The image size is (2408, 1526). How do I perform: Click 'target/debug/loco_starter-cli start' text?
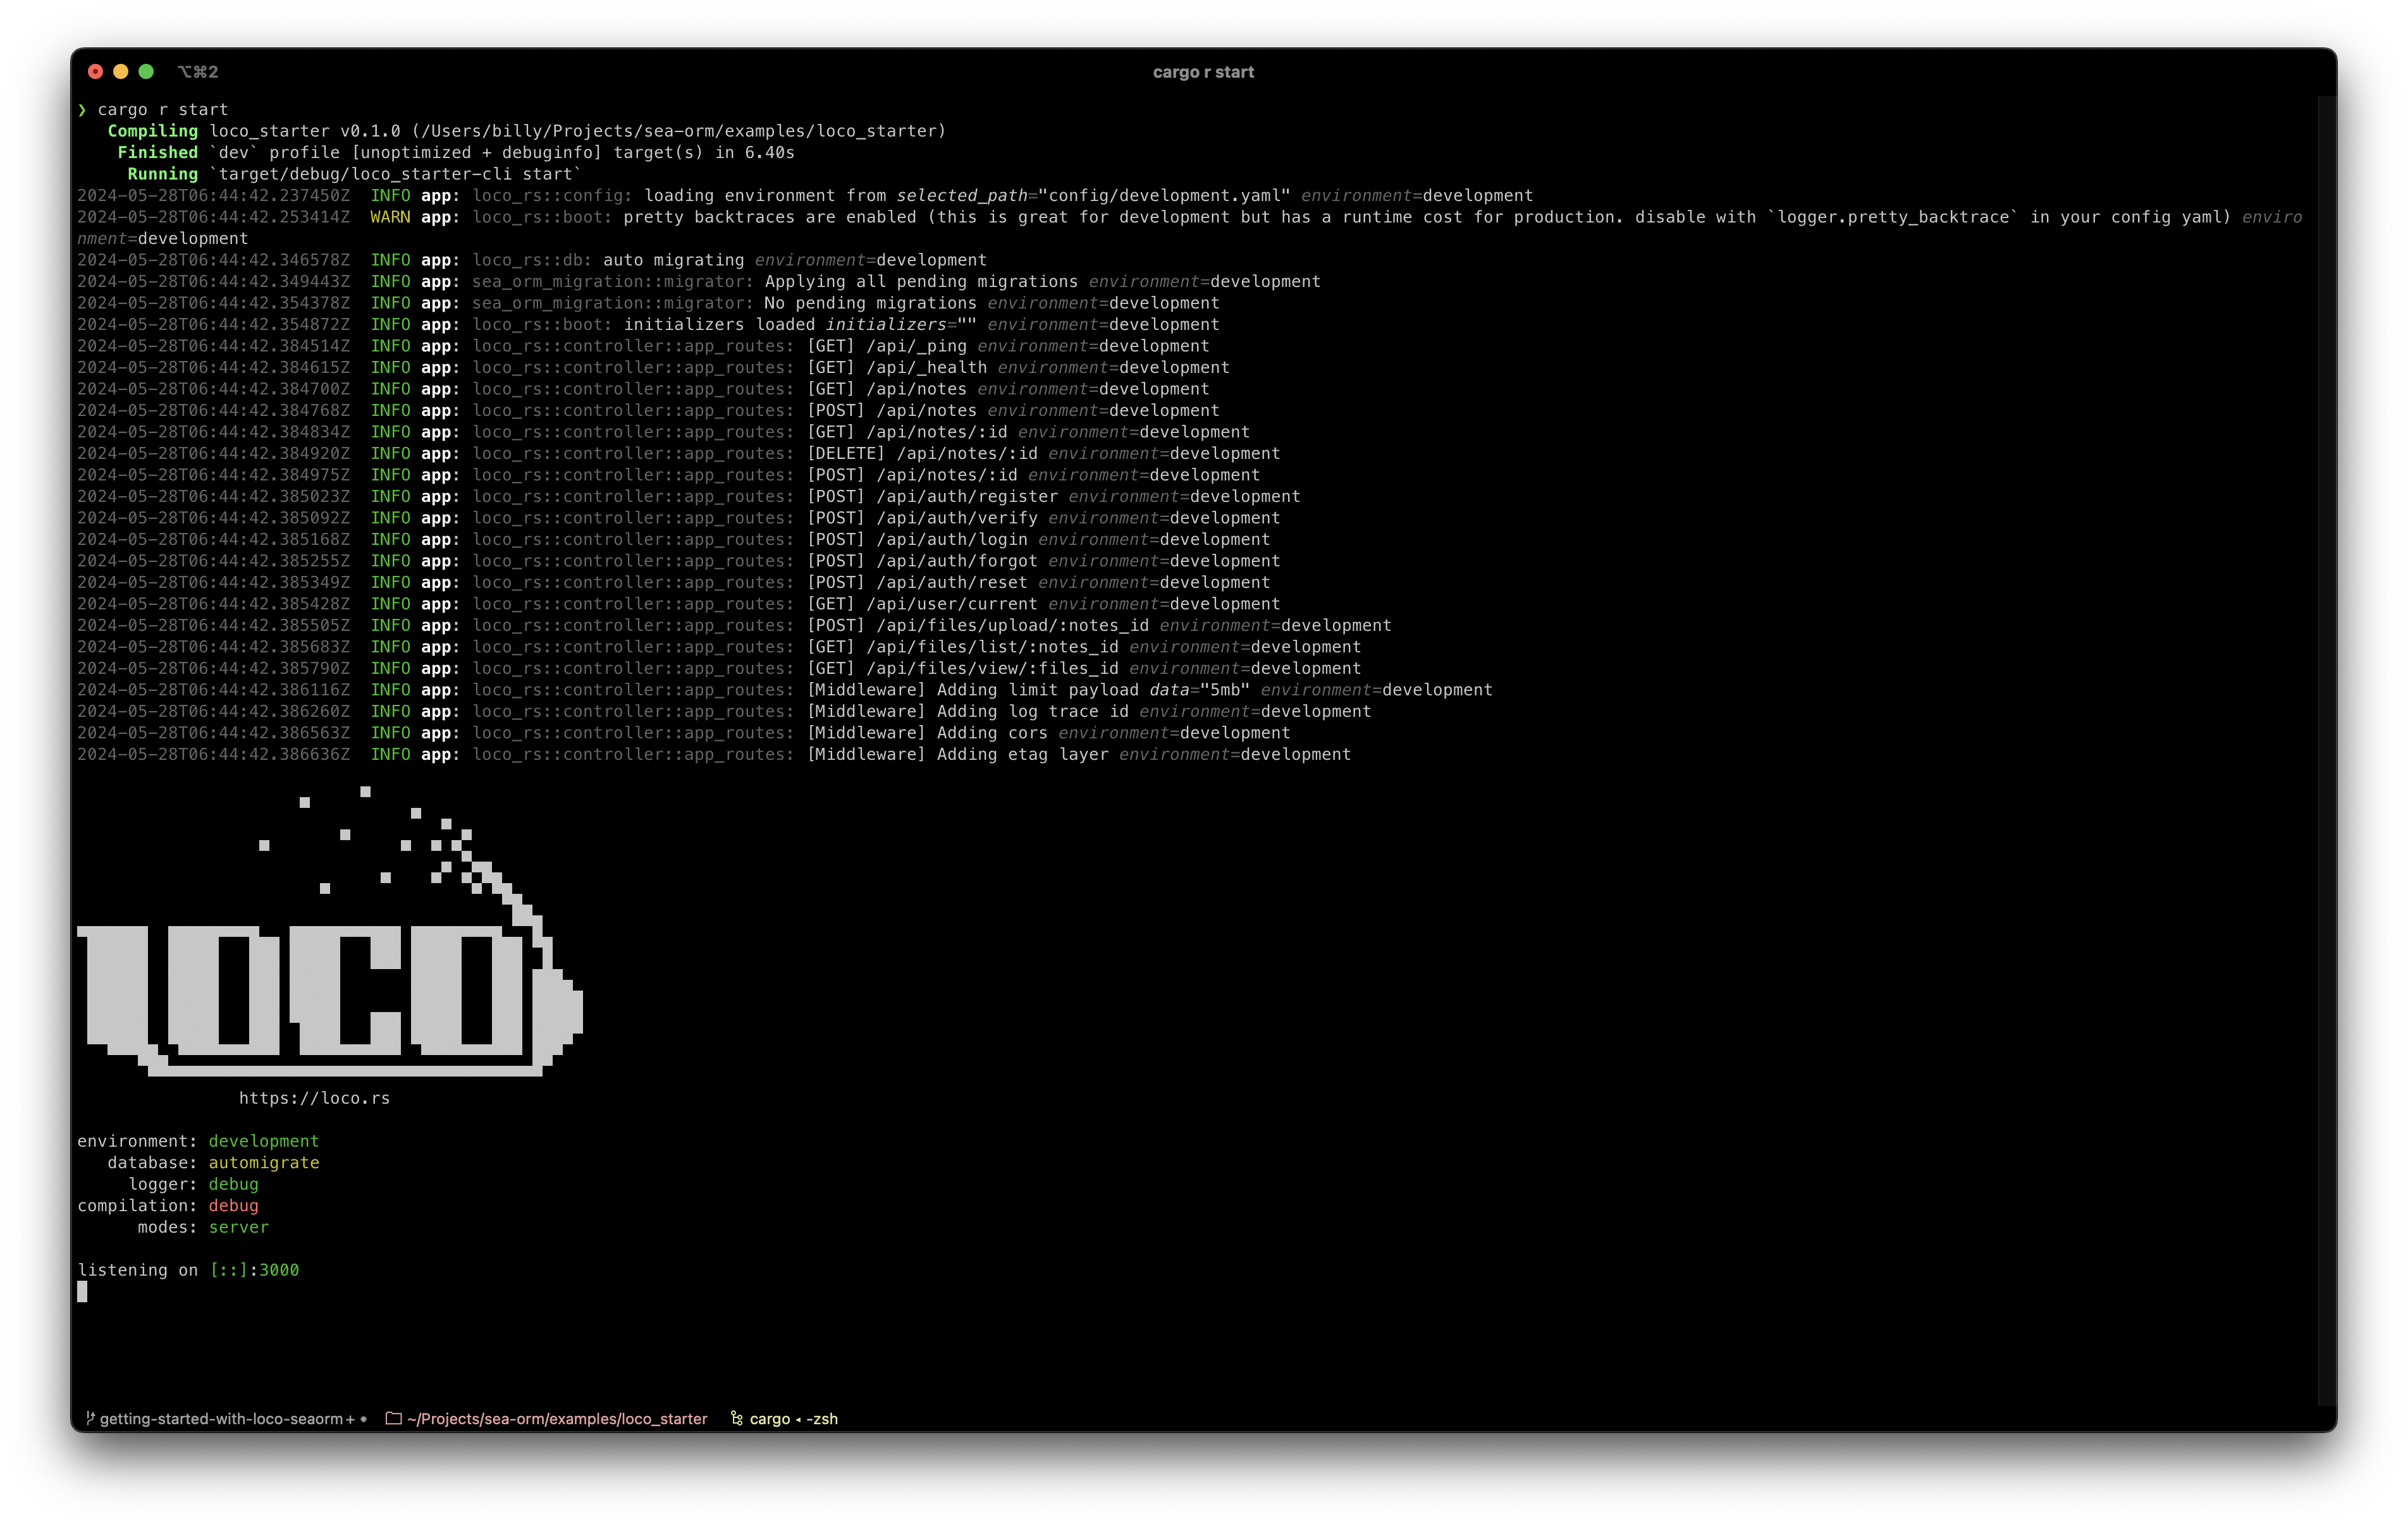tap(396, 174)
